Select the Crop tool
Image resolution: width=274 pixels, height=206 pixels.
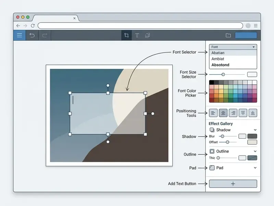[126, 35]
